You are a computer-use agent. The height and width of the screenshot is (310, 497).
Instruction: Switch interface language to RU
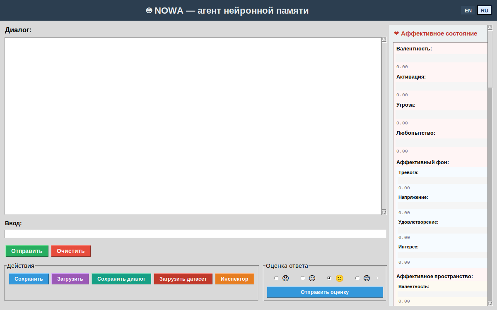point(485,10)
